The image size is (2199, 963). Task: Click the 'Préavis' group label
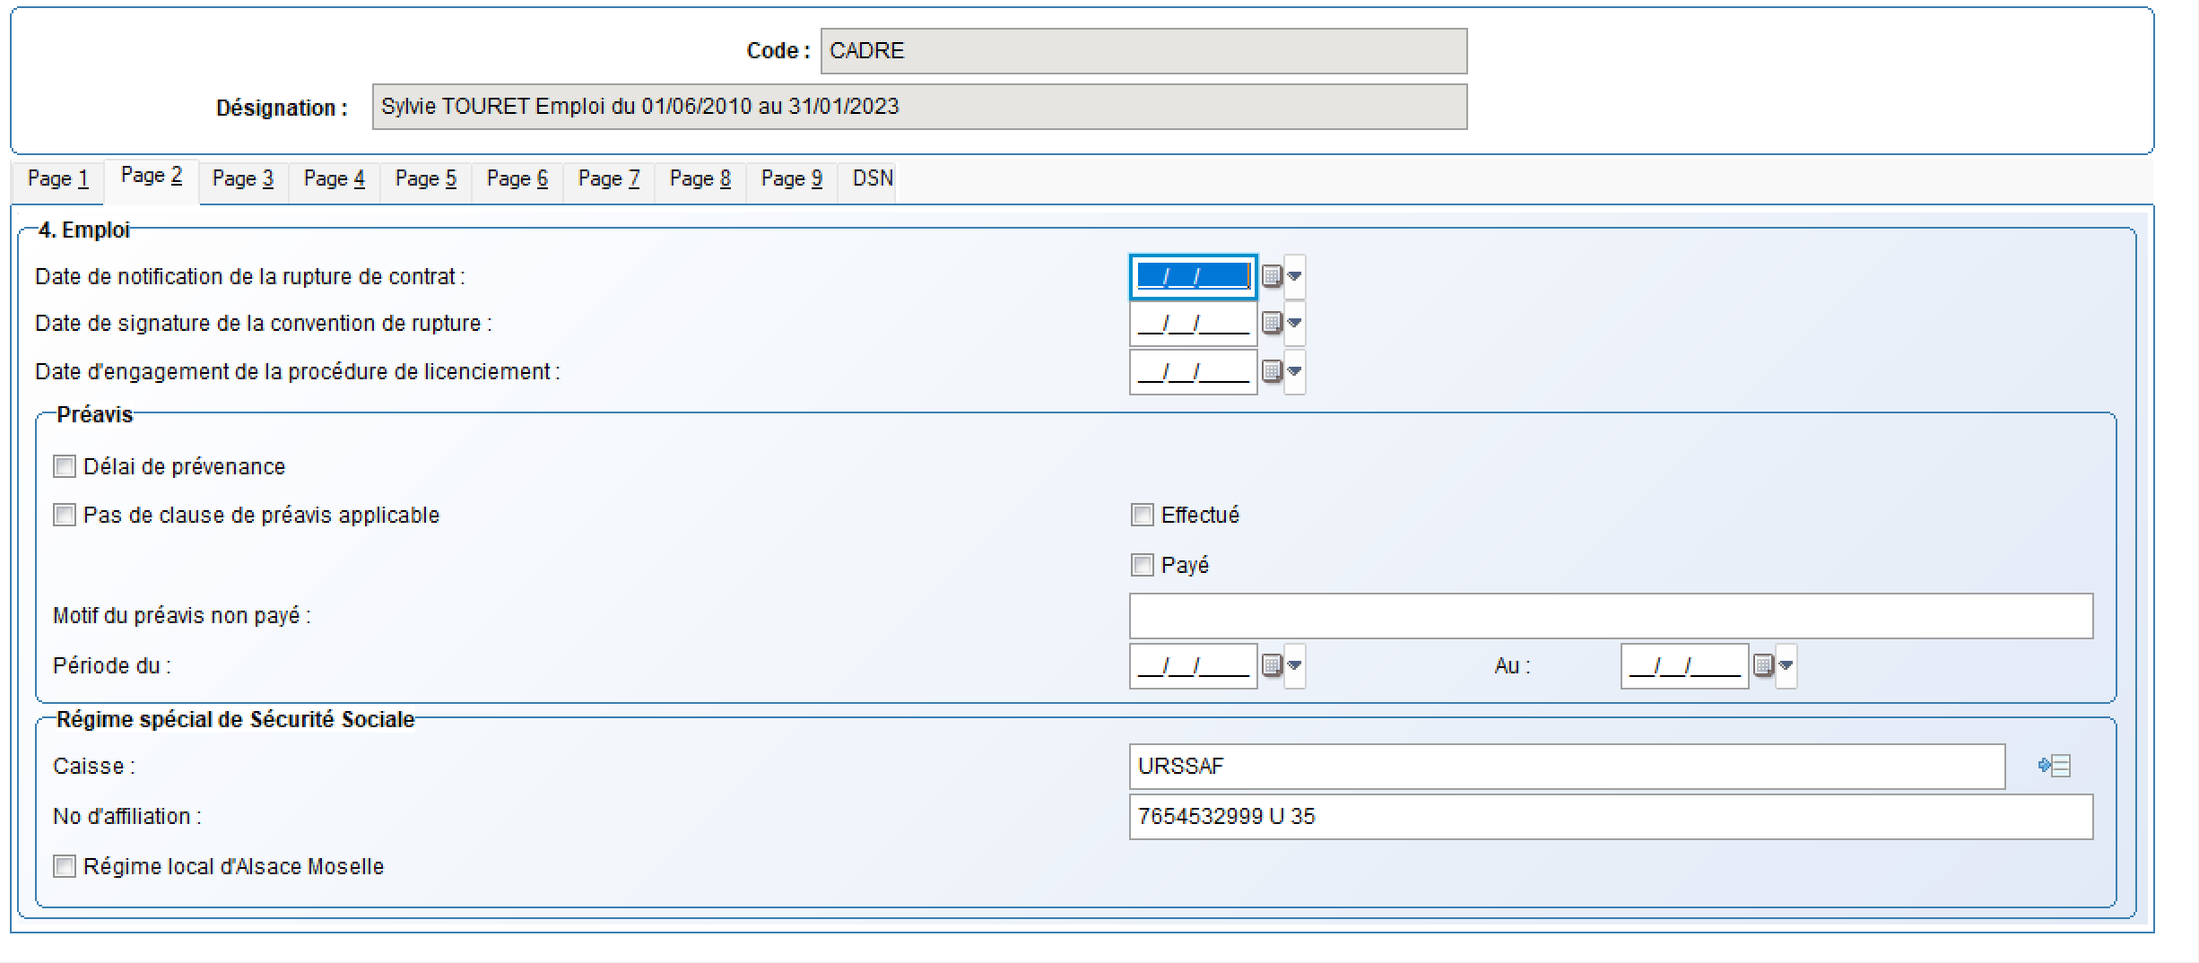(x=95, y=415)
